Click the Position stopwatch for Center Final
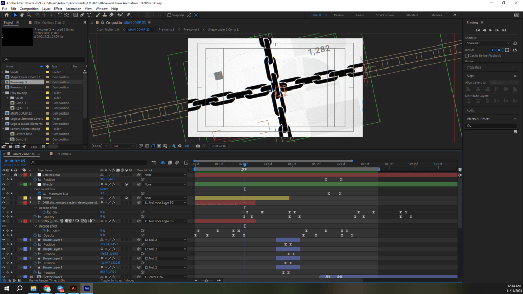The width and height of the screenshot is (523, 294). click(36, 179)
